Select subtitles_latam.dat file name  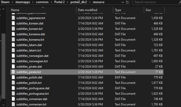coord(29,45)
